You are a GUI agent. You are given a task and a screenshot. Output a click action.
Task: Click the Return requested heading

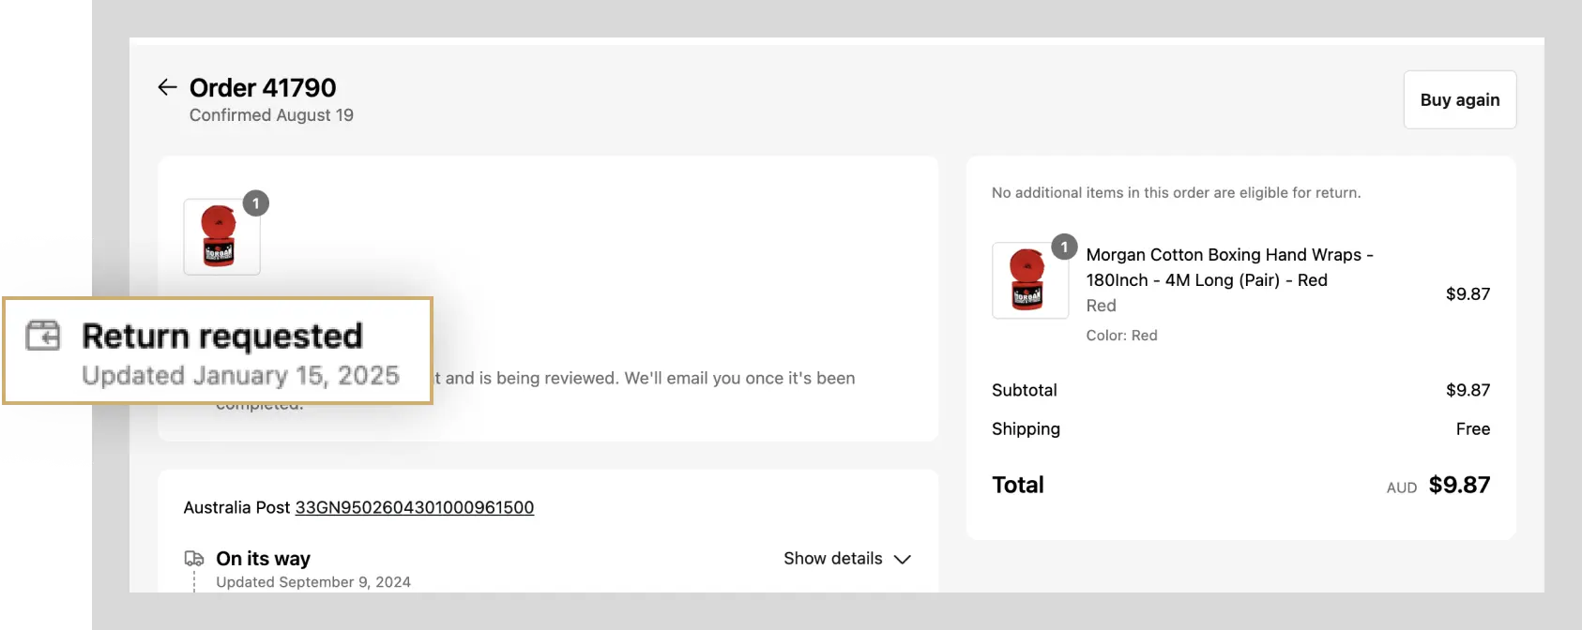(x=222, y=336)
